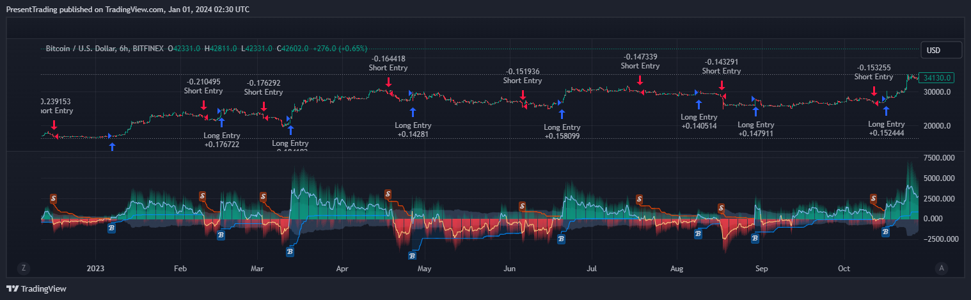Toggle the A auto-scale button
This screenshot has height=300, width=971.
[941, 268]
